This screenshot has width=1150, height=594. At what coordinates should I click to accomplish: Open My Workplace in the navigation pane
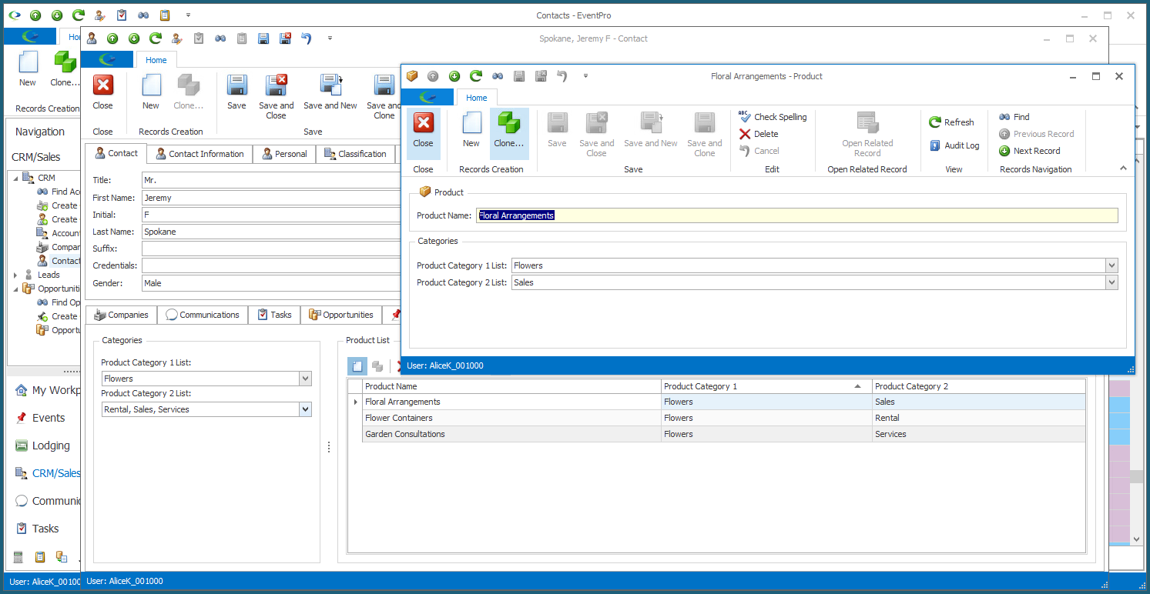click(x=47, y=390)
